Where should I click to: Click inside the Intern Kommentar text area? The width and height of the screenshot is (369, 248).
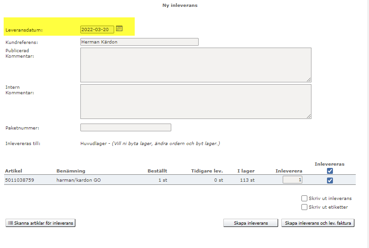195,101
